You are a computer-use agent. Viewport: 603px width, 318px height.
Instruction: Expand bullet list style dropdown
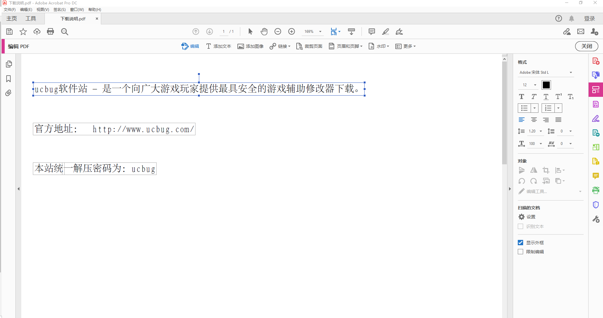[x=534, y=108]
